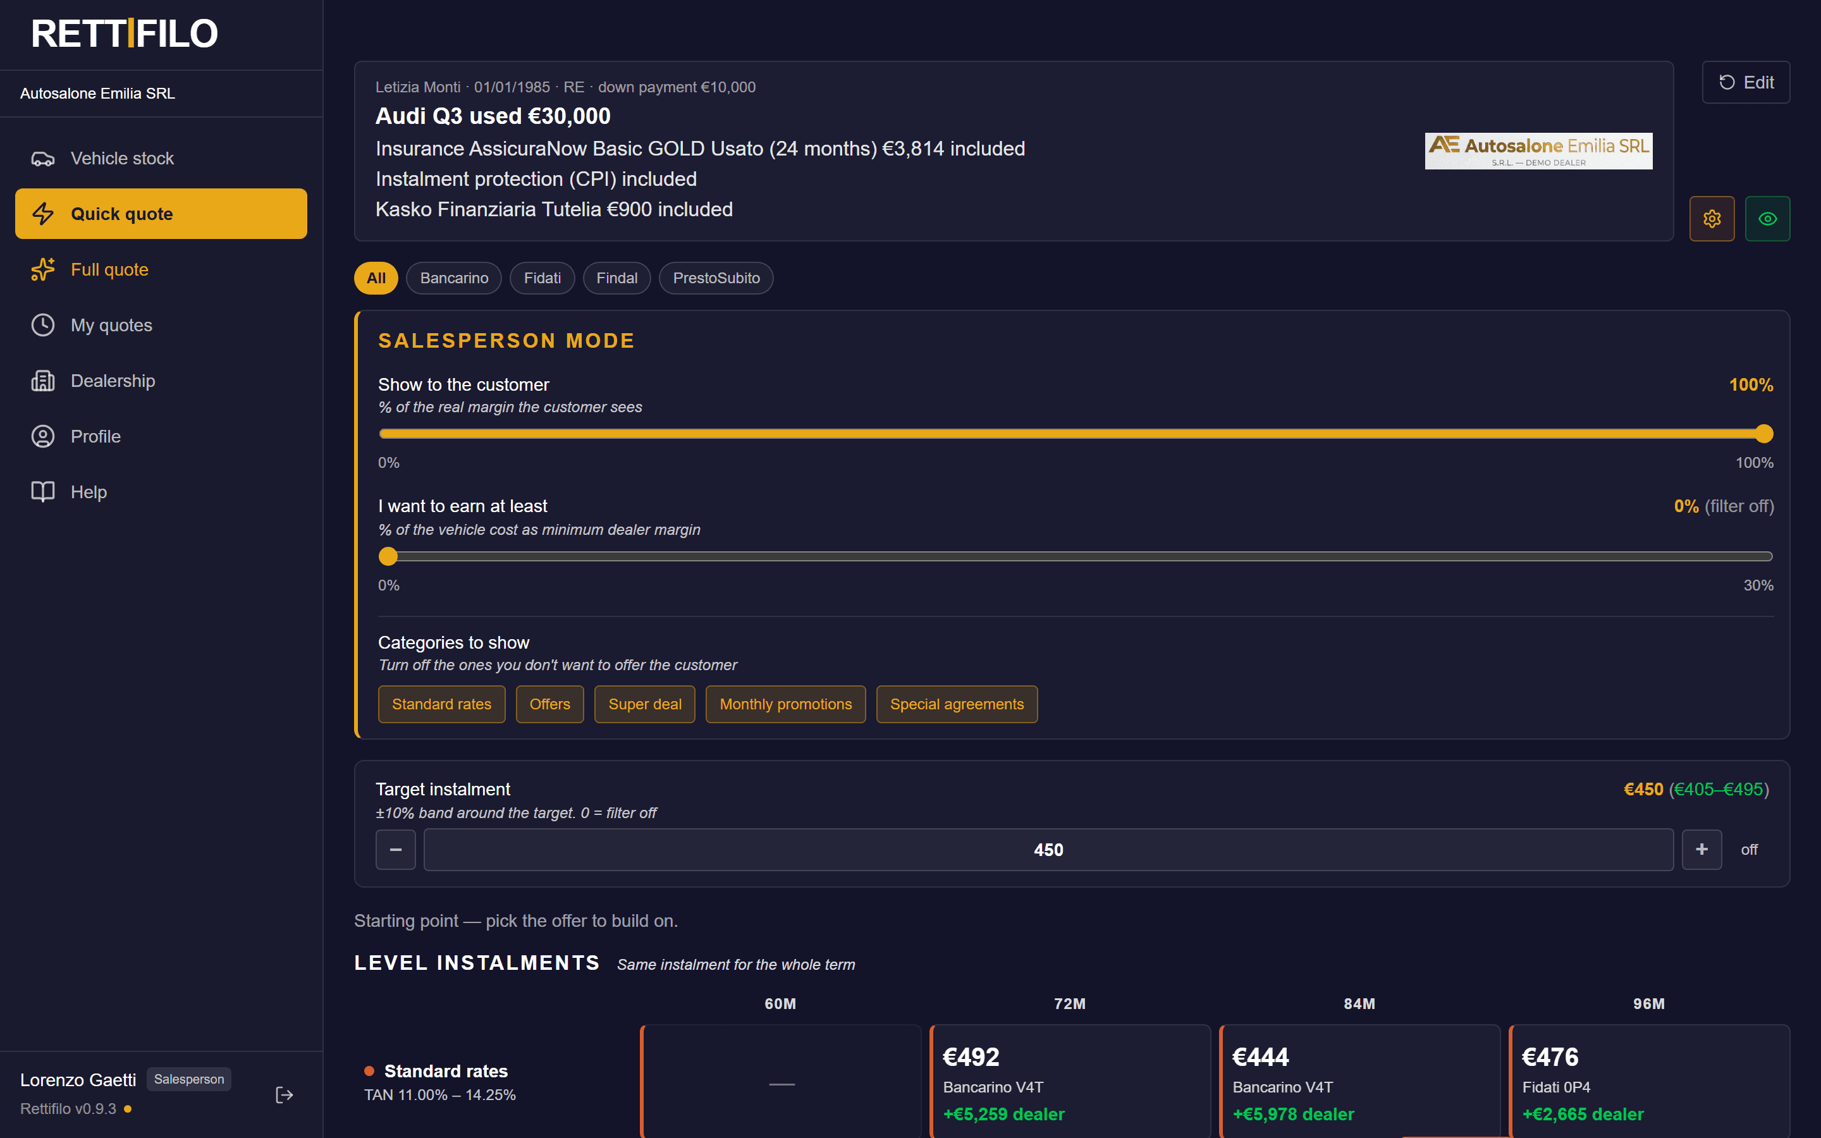
Task: Open My quotes
Action: coord(161,325)
